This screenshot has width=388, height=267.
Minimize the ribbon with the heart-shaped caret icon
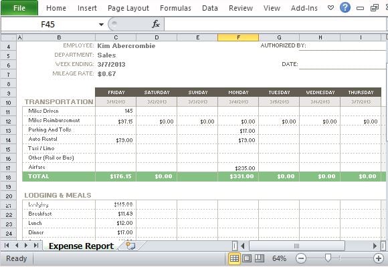330,8
